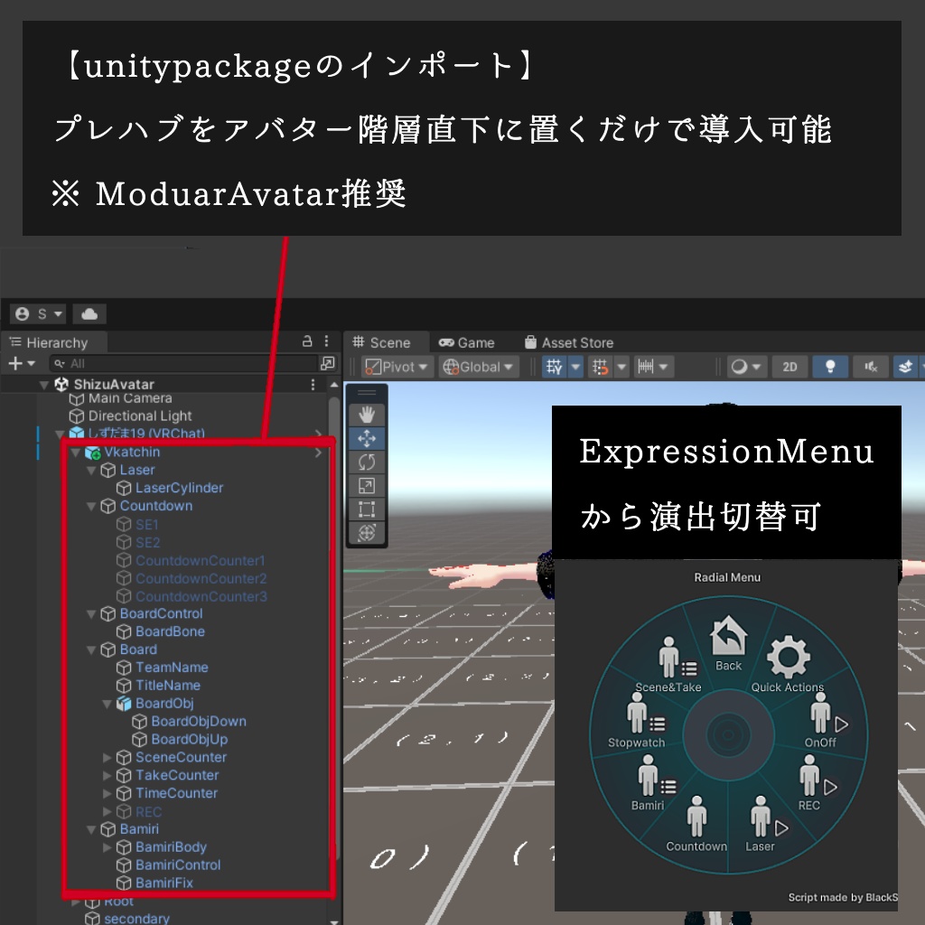
Task: Click the plus button to create new object
Action: coord(15,362)
